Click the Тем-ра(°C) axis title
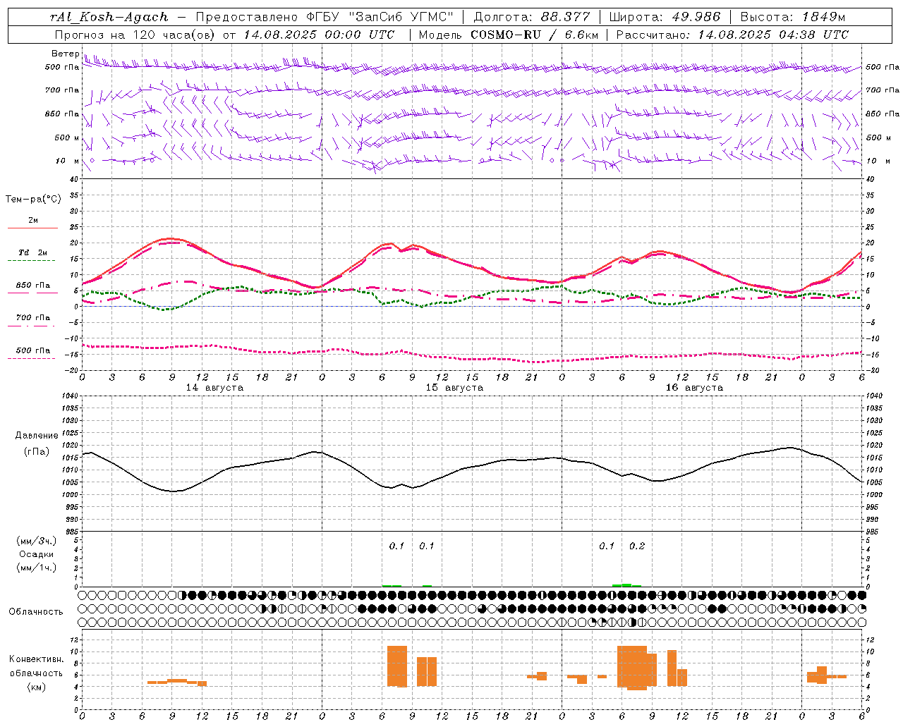The image size is (903, 722). click(x=33, y=200)
